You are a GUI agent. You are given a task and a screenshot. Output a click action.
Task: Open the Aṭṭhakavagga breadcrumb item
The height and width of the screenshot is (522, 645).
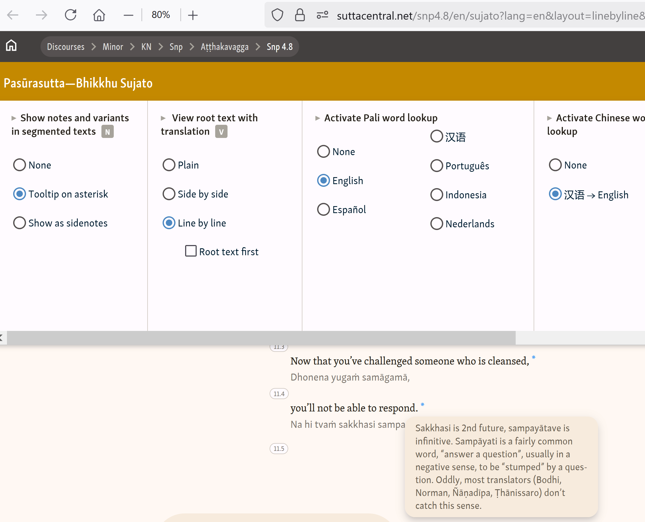(x=225, y=47)
